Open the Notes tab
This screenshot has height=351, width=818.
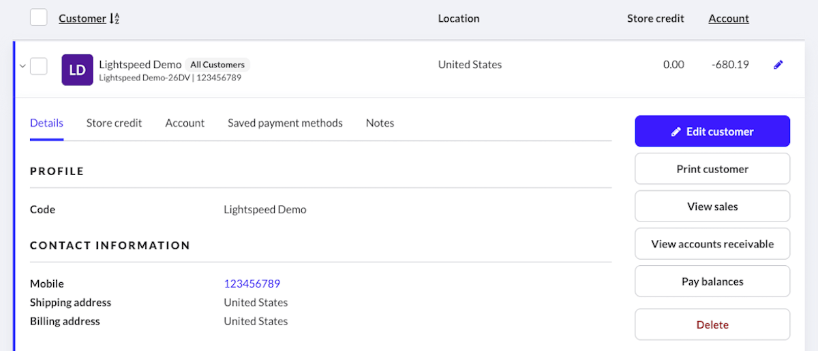[x=380, y=123]
